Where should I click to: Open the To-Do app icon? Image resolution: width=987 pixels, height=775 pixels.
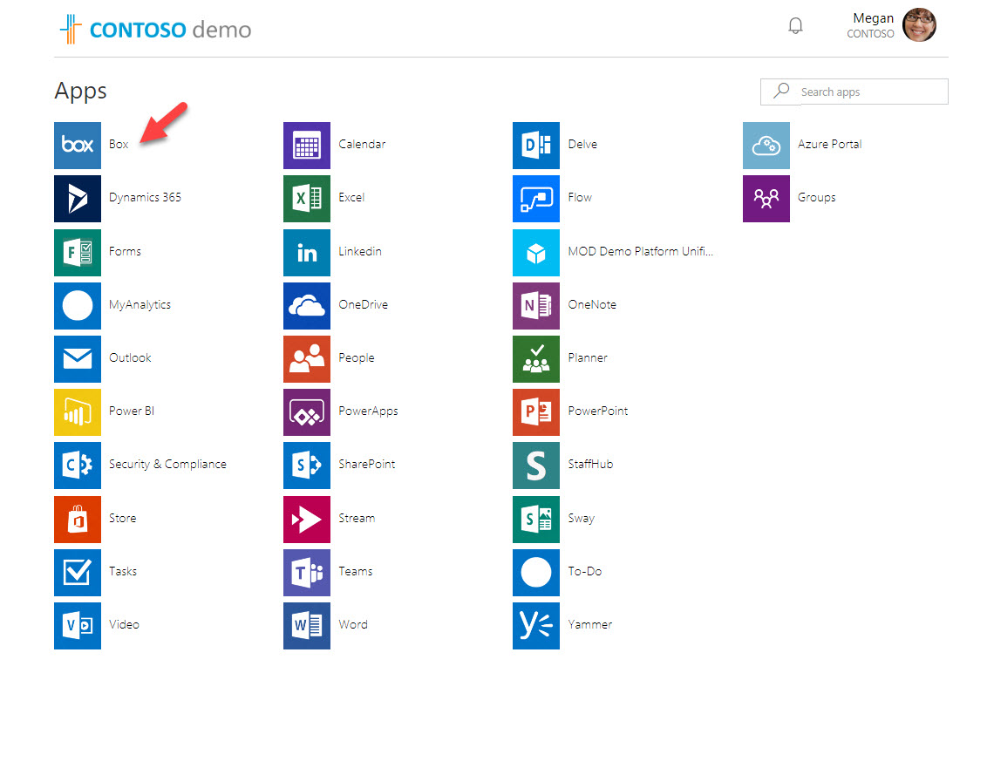click(x=535, y=572)
